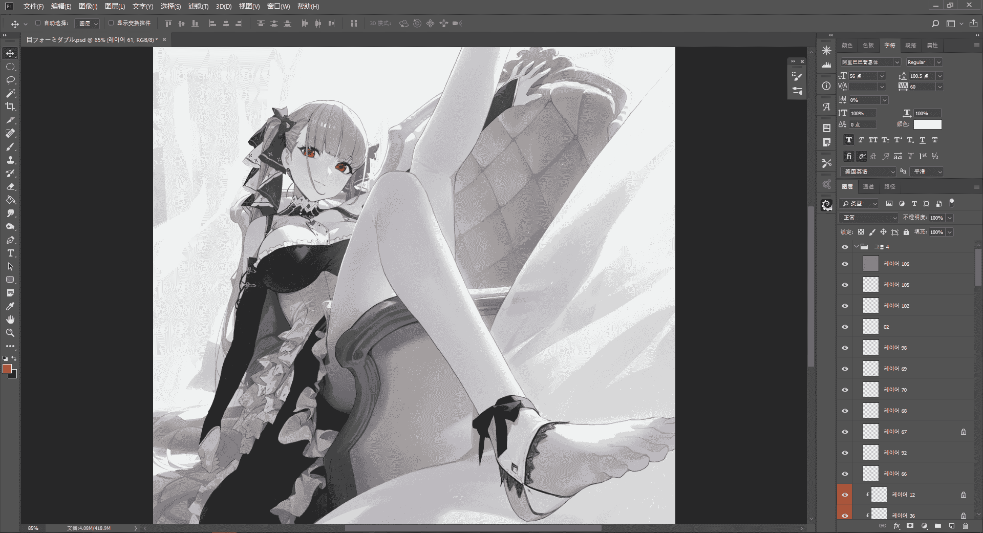Select the Crop tool
This screenshot has width=983, height=533.
(10, 107)
